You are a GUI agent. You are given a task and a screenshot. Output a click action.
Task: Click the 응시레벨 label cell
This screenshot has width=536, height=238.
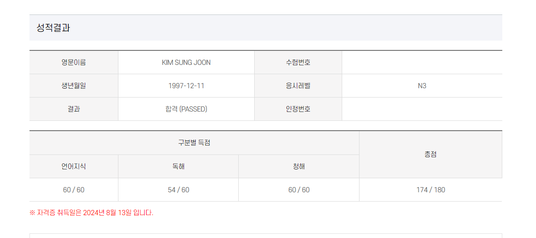click(x=298, y=86)
